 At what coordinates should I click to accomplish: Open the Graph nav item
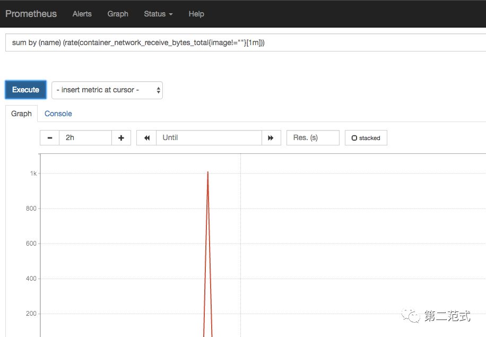pos(118,14)
